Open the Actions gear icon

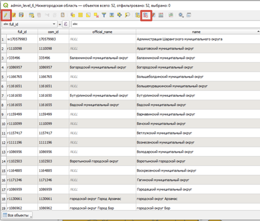tap(181, 15)
